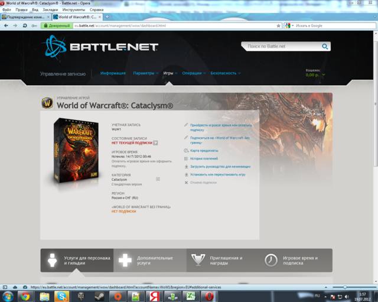Viewport: 378px width, 302px height.
Task: Click the bookmark star in address bar
Action: pyautogui.click(x=278, y=25)
